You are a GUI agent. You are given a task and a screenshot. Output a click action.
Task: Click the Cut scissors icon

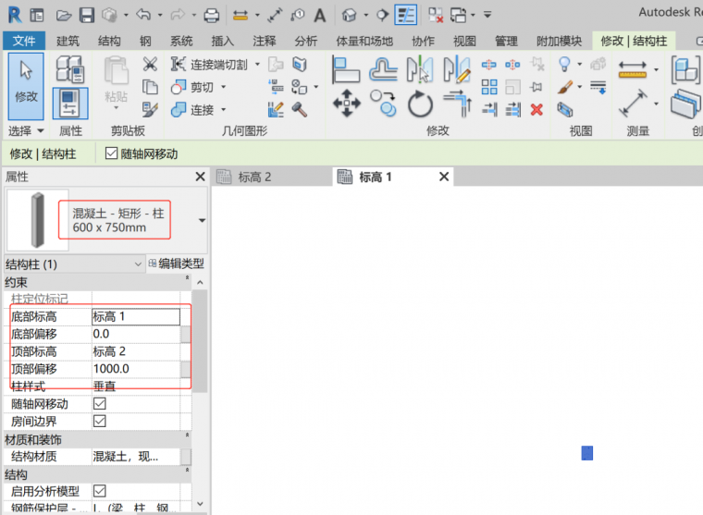click(150, 64)
